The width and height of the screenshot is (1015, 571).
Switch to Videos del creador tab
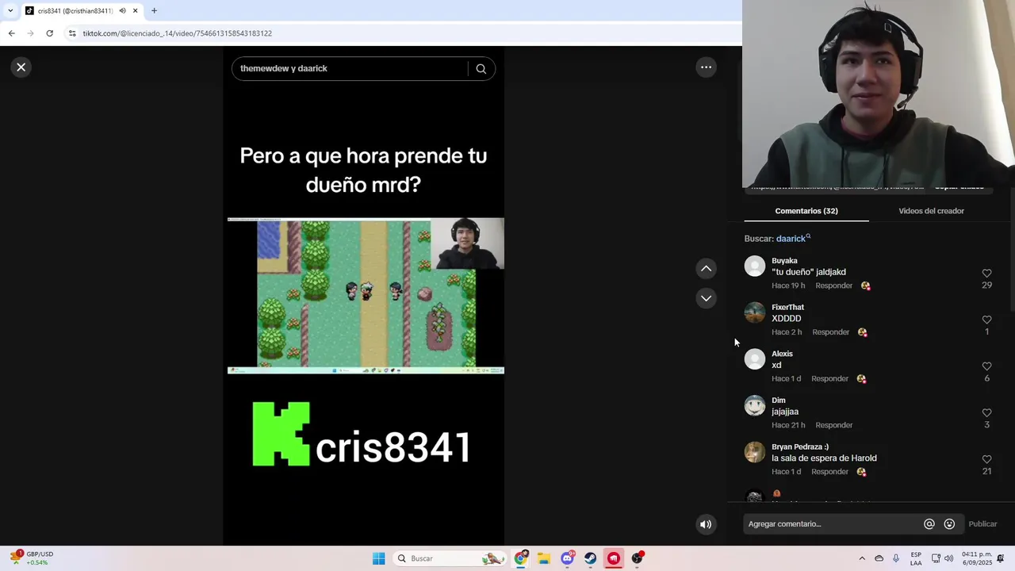click(931, 211)
